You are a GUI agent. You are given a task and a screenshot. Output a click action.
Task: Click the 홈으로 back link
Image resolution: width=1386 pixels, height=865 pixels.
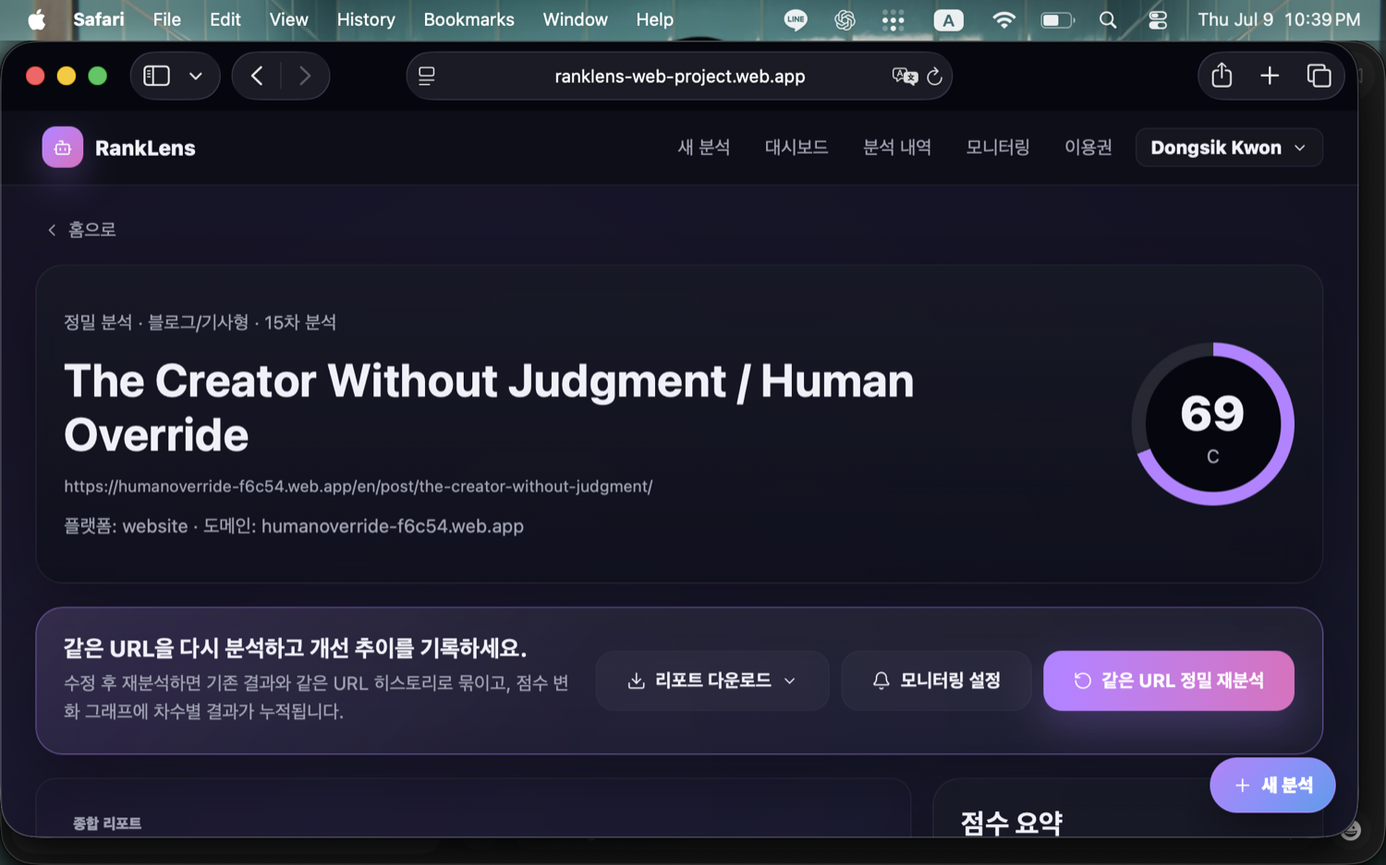pyautogui.click(x=81, y=229)
